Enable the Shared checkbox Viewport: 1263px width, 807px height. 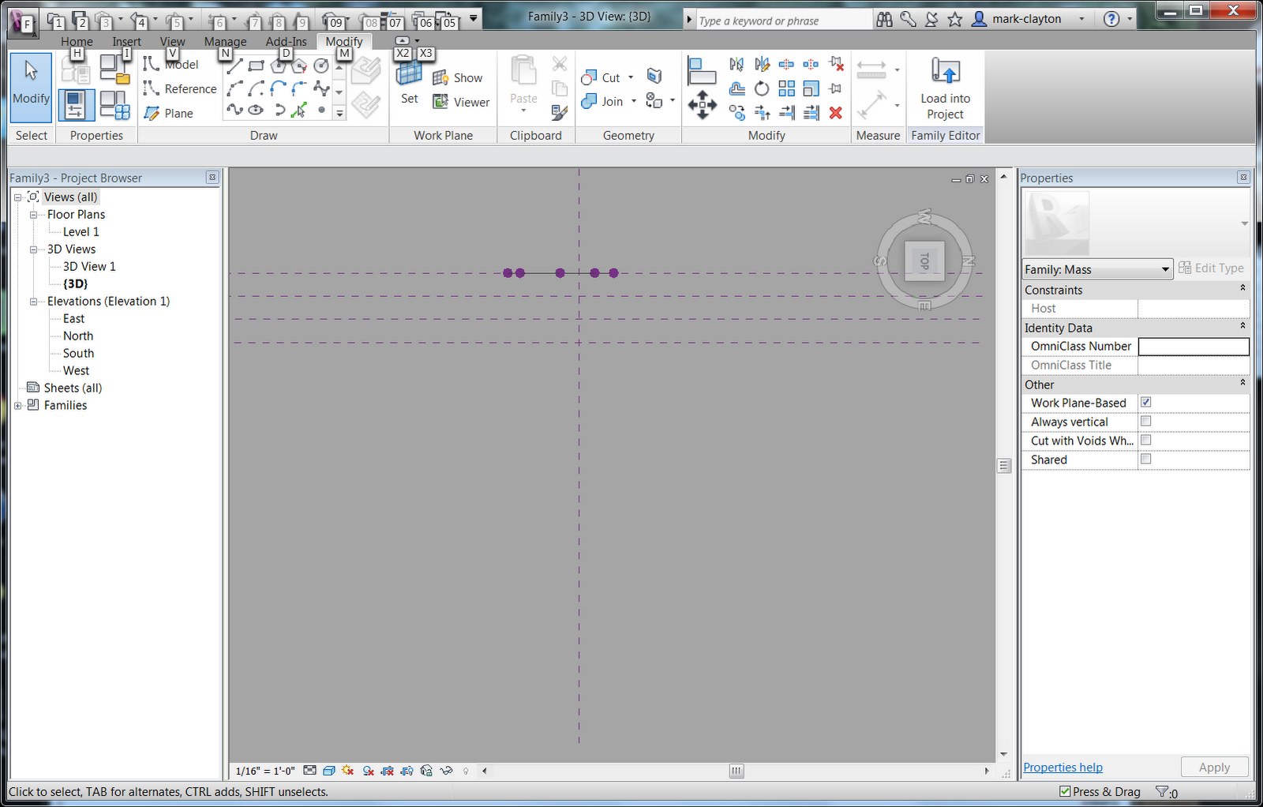(1145, 459)
